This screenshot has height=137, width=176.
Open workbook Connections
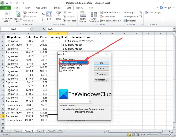[31, 13]
